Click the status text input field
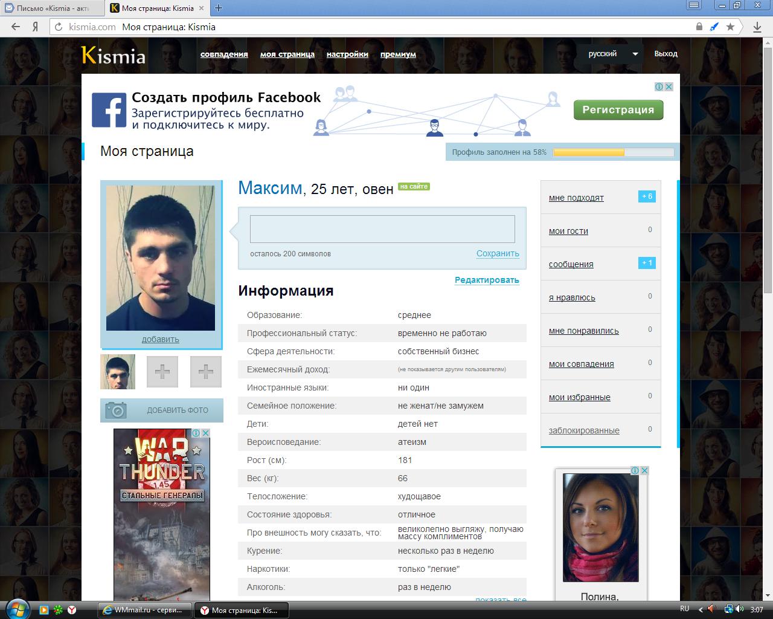The image size is (773, 619). tap(382, 229)
